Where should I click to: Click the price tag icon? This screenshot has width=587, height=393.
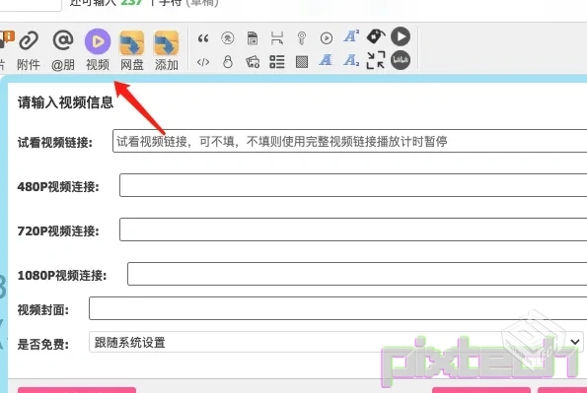[376, 36]
